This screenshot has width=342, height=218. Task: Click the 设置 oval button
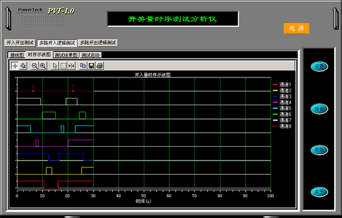(319, 67)
